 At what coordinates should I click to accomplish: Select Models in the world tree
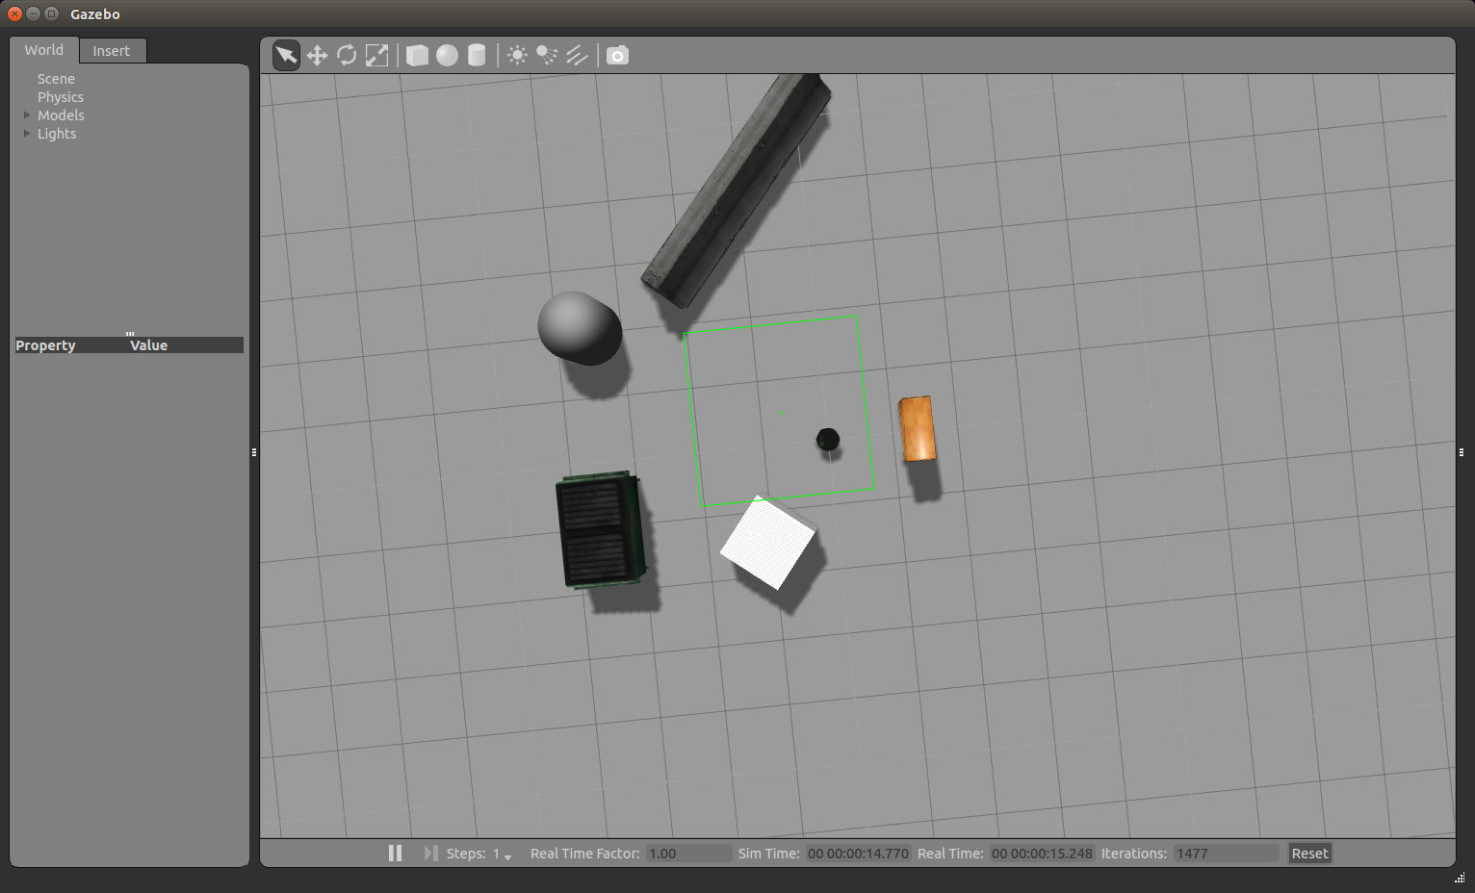pos(61,115)
